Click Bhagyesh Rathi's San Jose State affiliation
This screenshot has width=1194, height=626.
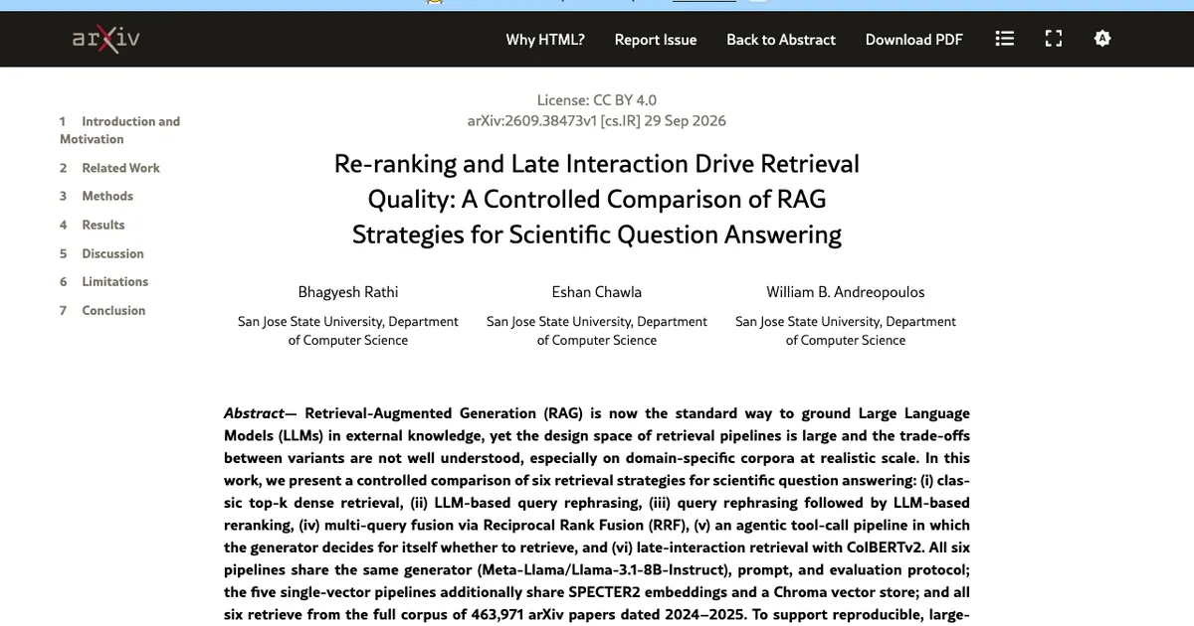pos(348,331)
